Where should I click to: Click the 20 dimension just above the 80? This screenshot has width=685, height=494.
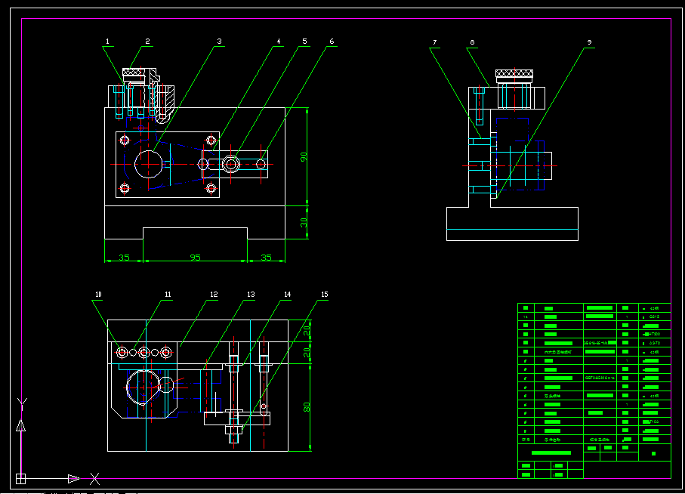point(307,352)
